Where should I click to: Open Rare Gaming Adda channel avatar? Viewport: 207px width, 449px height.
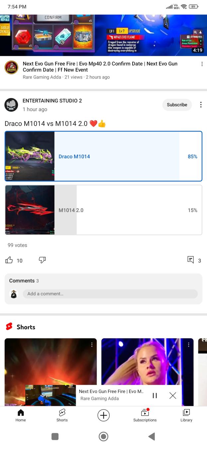pos(11,68)
